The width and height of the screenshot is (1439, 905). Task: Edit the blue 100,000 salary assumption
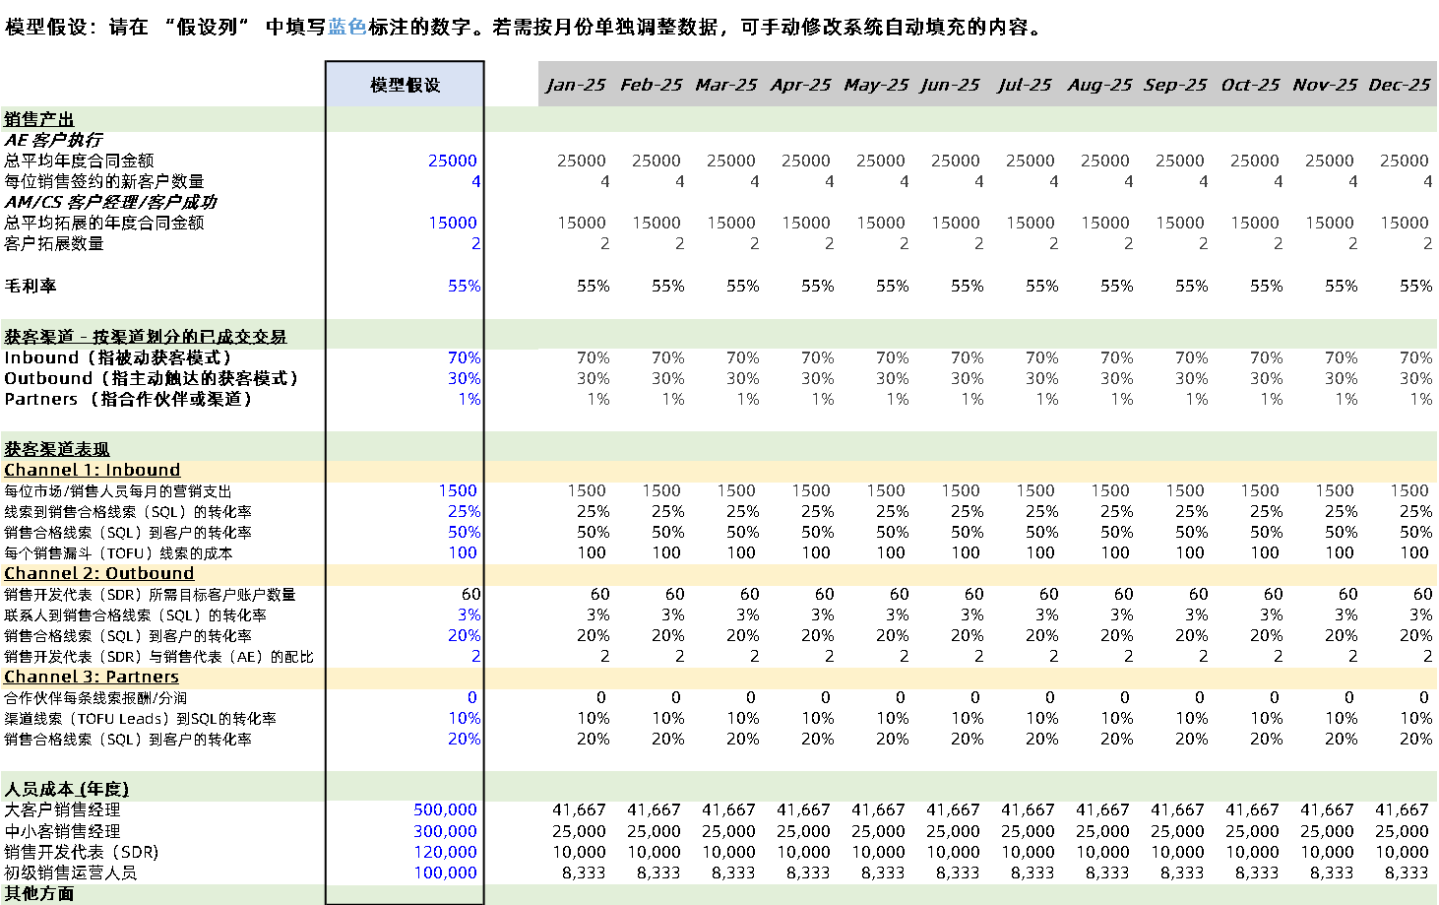click(x=445, y=873)
